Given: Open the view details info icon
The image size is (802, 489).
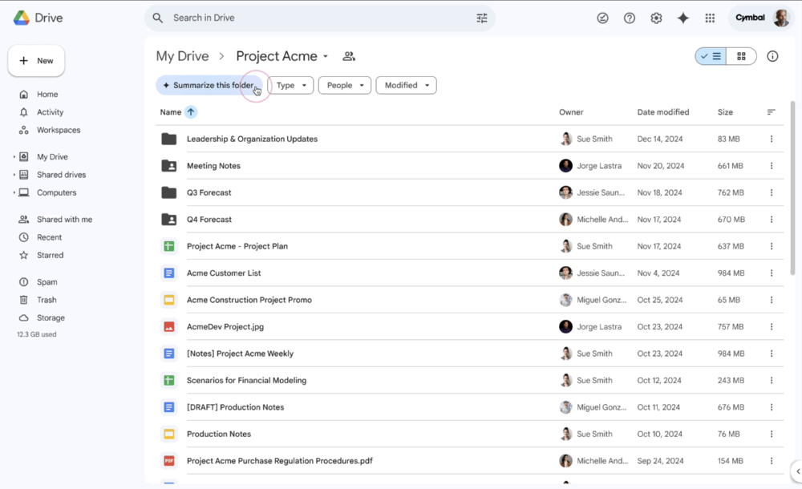Looking at the screenshot, I should click(x=772, y=56).
